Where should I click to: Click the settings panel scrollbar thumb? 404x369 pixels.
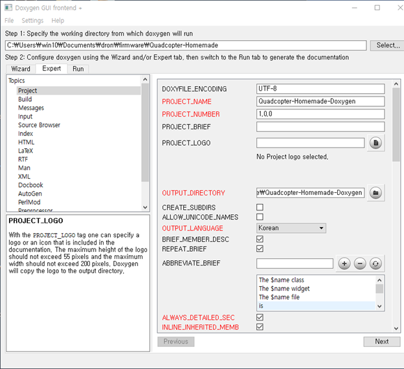(396, 125)
